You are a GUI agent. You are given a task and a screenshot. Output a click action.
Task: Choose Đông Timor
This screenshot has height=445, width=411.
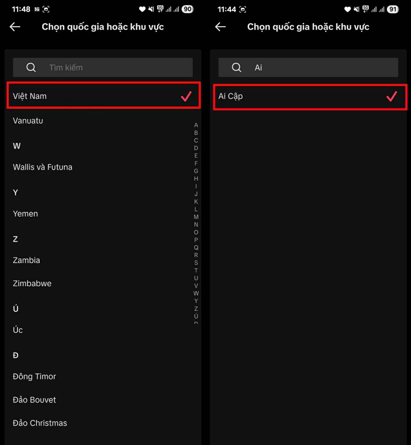click(x=34, y=376)
